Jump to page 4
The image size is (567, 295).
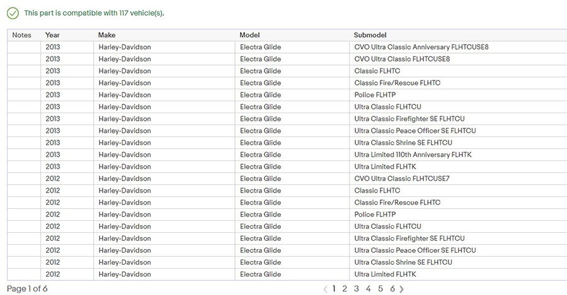coord(368,289)
